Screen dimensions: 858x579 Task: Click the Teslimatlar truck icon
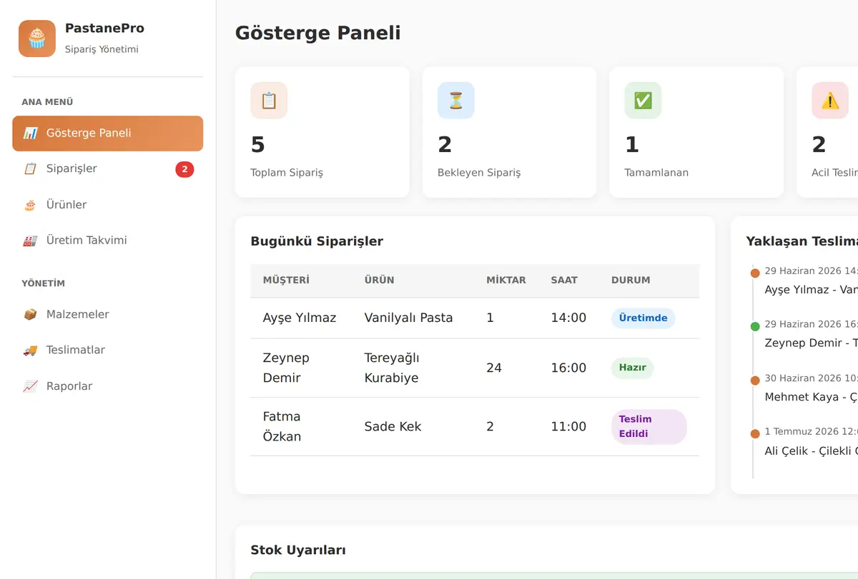point(30,351)
